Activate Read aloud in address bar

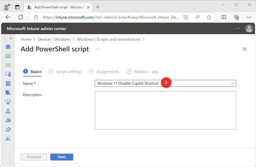pyautogui.click(x=197, y=17)
